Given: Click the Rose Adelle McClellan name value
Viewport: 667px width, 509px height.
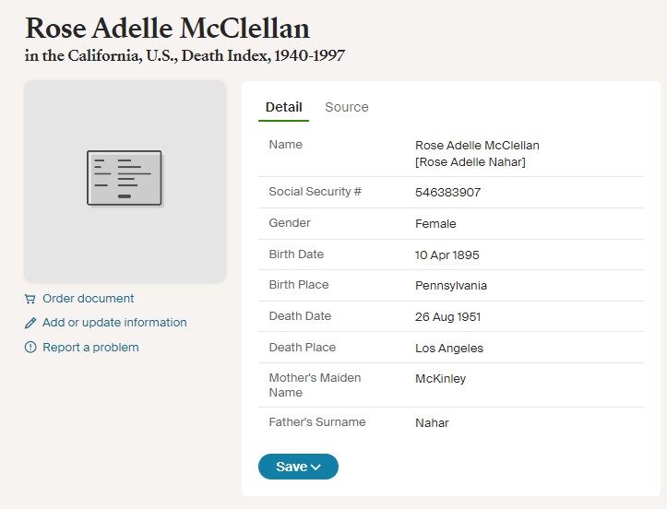Looking at the screenshot, I should (477, 146).
